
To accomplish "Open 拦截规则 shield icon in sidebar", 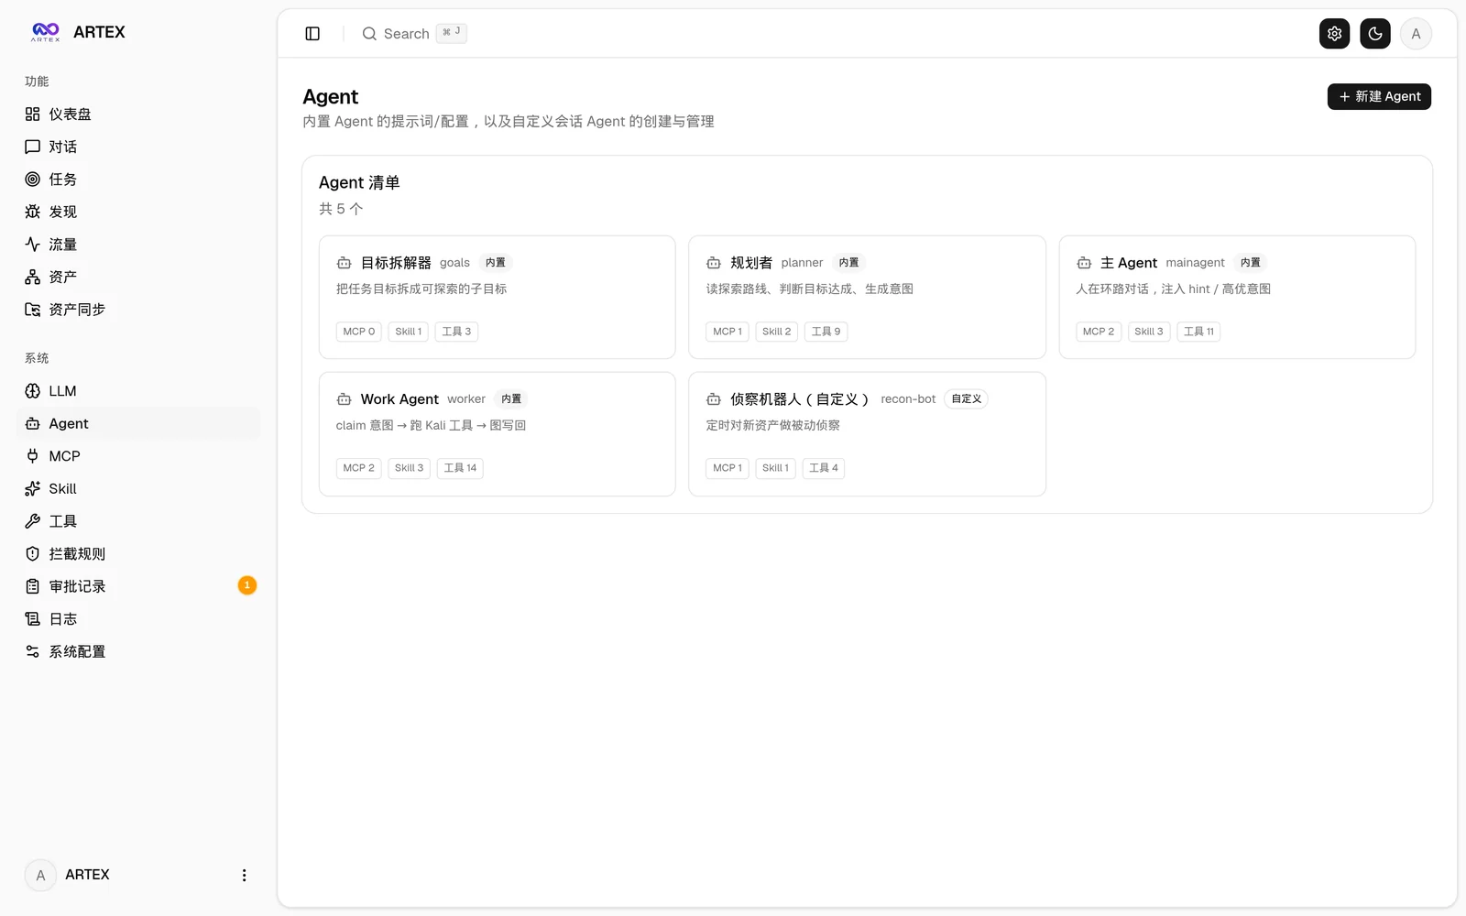I will [33, 554].
